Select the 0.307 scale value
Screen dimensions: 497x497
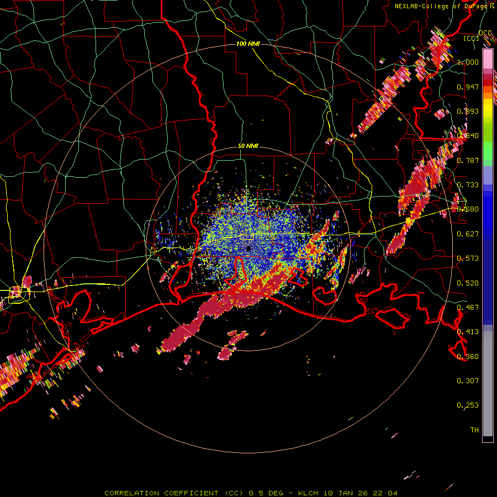click(468, 381)
